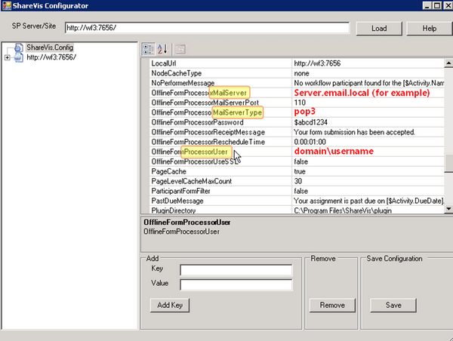Click the ParticipantFormFilter value false

[x=300, y=191]
